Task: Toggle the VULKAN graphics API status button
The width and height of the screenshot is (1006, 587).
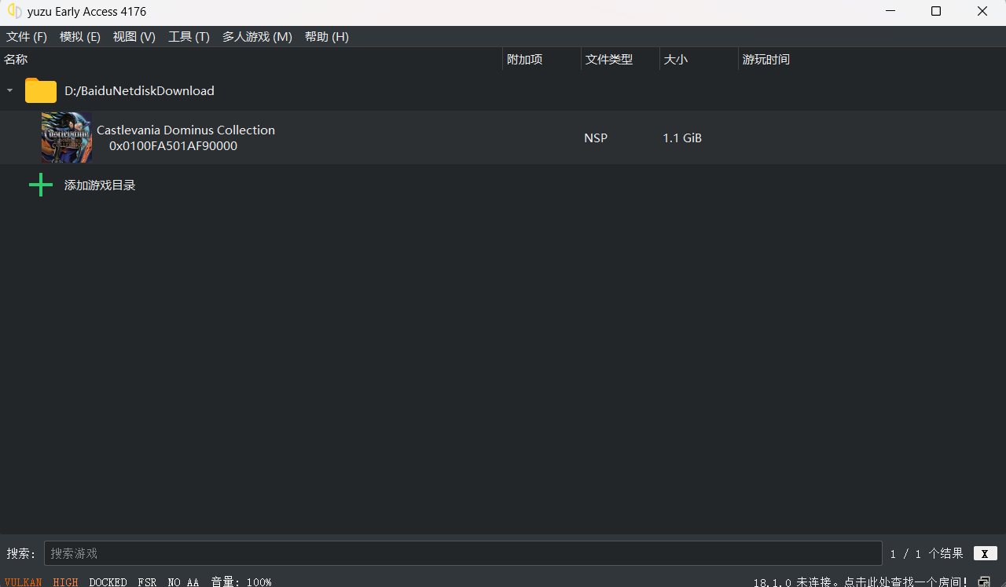Action: (x=23, y=581)
